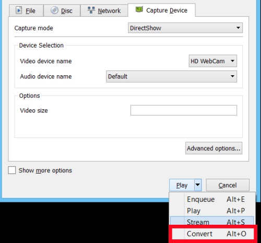Click the Options group title
This screenshot has height=243, width=261.
coord(29,96)
